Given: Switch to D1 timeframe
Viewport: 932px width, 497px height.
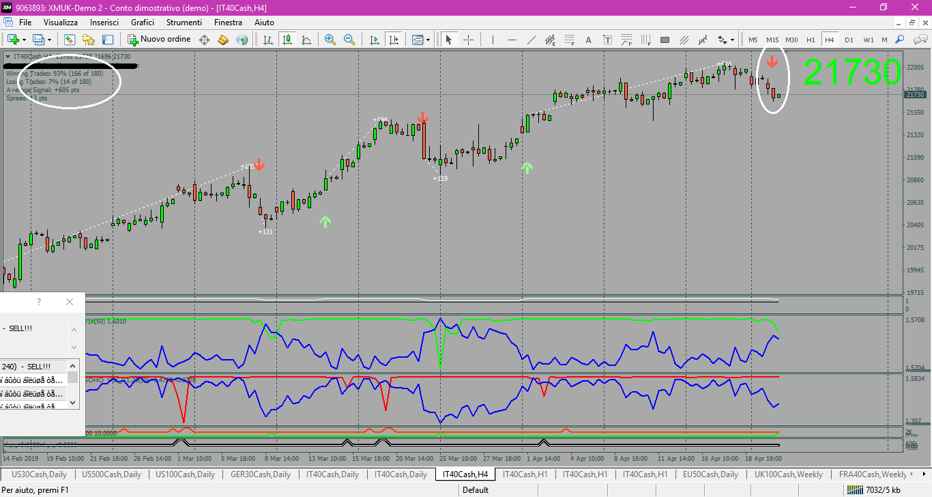Looking at the screenshot, I should tap(849, 40).
